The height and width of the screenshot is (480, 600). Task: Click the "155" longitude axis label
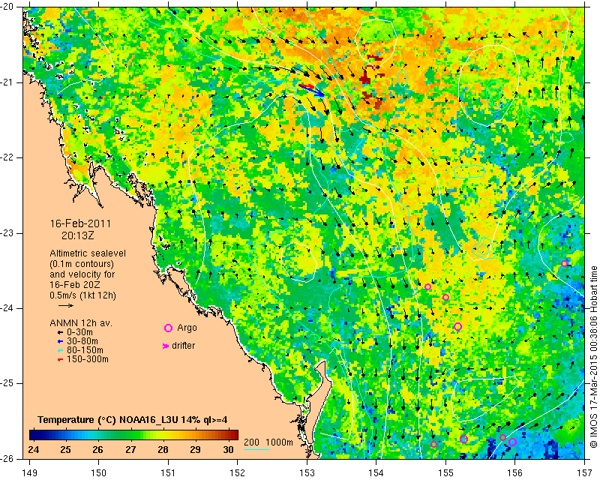click(445, 472)
